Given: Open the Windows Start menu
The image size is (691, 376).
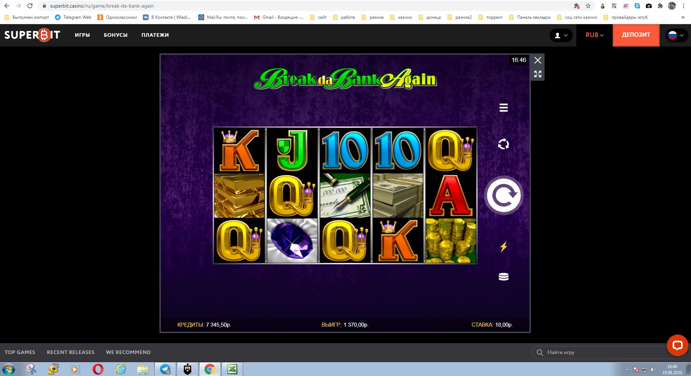Looking at the screenshot, I should (x=8, y=370).
